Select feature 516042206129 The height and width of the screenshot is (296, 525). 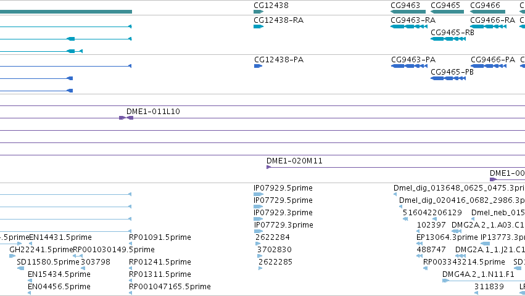point(405,219)
